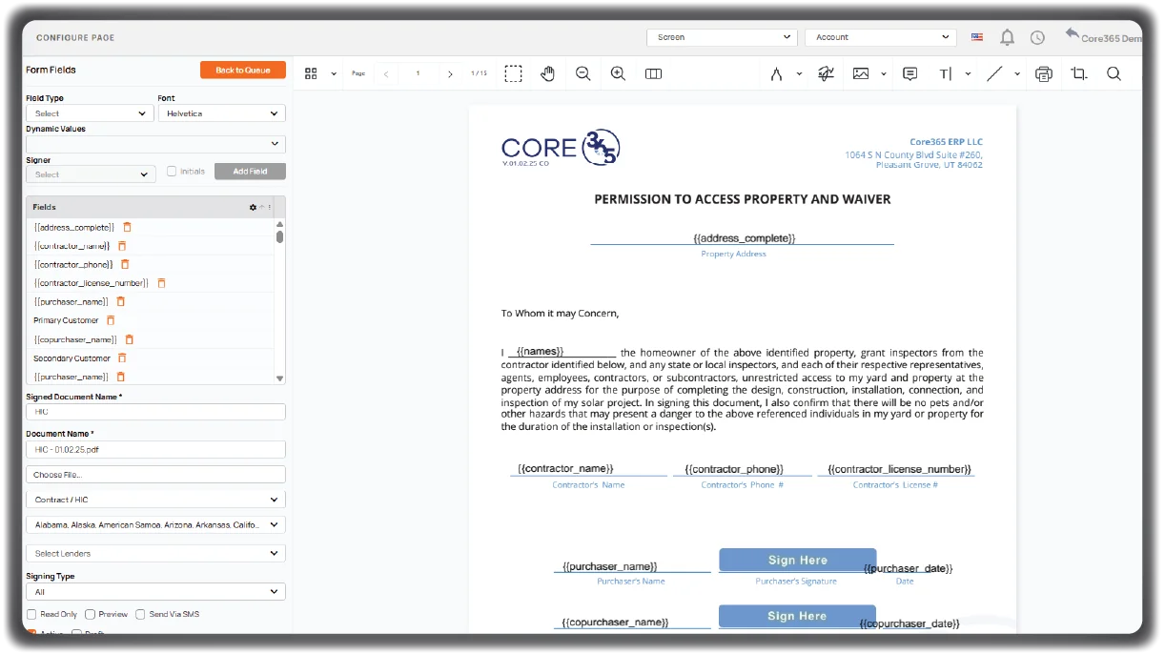Open the Signing Type All dropdown
The image size is (1165, 654).
[155, 592]
